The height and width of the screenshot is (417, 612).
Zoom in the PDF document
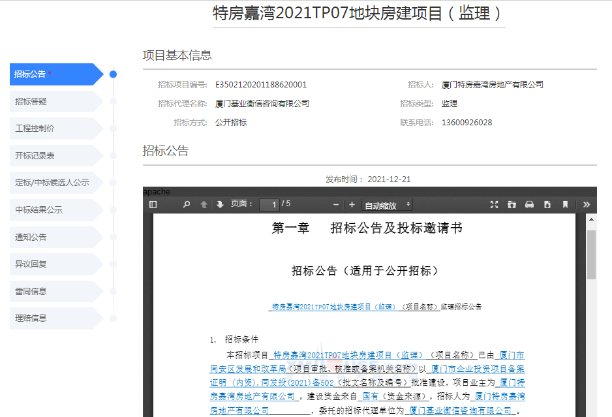[x=352, y=205]
